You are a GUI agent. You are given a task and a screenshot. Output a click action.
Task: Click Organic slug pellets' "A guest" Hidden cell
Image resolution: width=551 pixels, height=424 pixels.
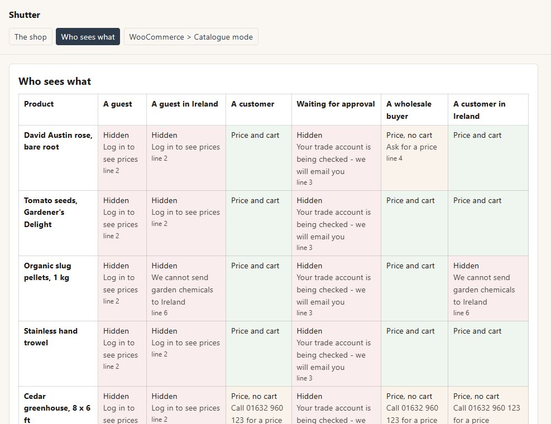click(x=122, y=289)
